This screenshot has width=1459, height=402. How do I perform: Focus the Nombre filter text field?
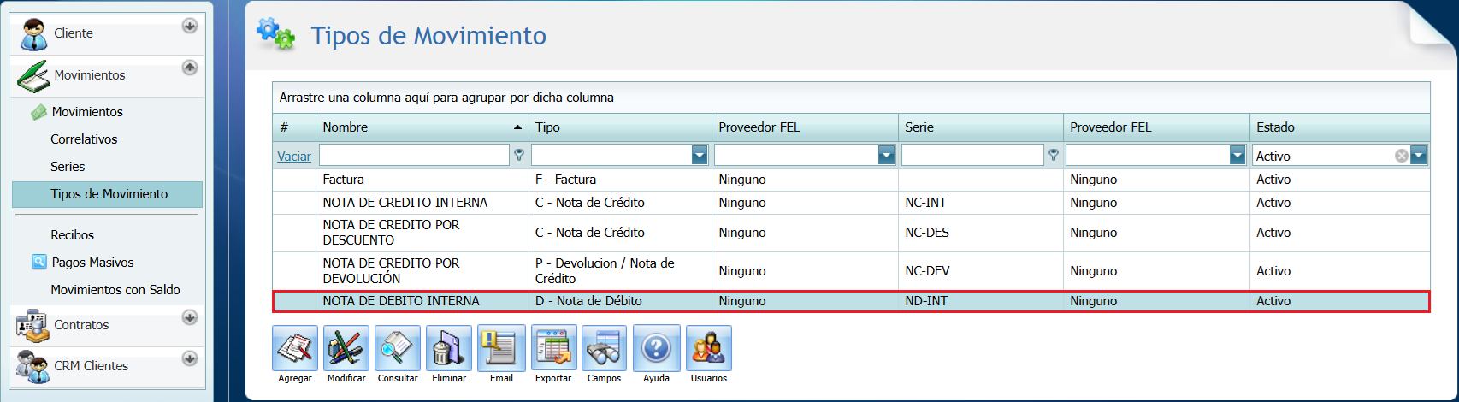point(414,155)
